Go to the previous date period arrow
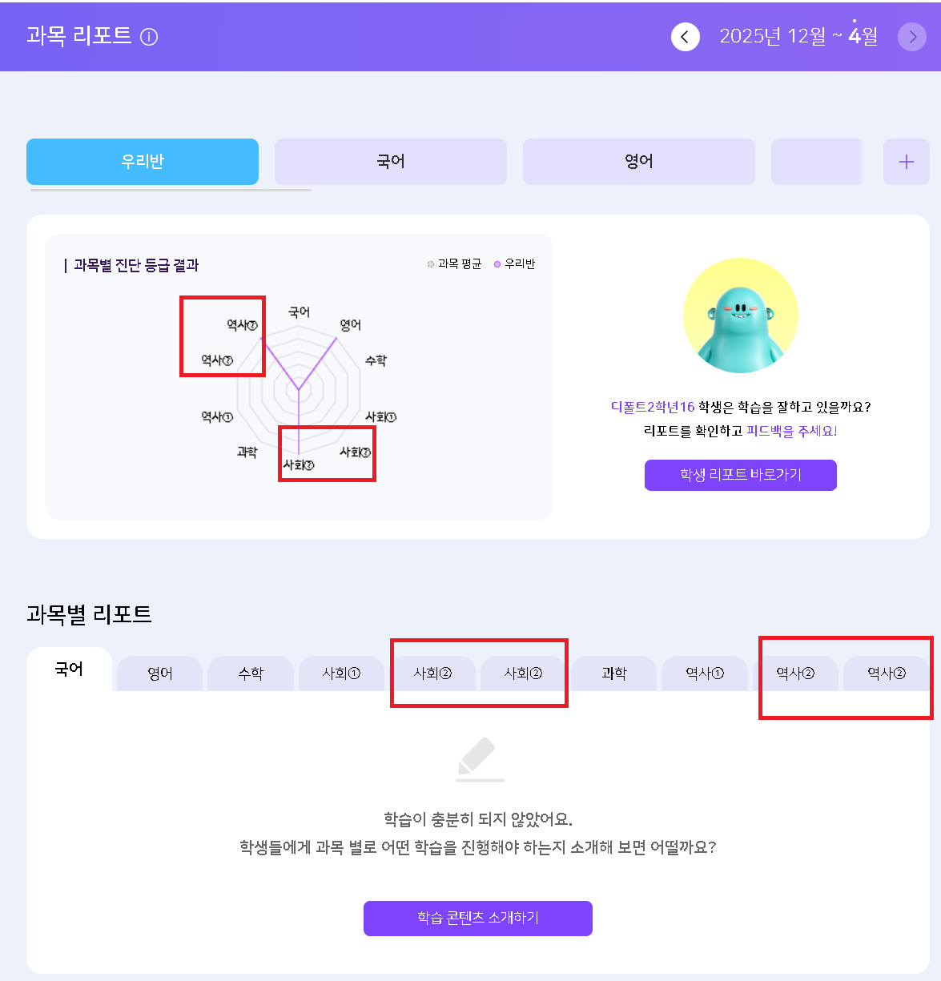The width and height of the screenshot is (941, 981). click(685, 37)
